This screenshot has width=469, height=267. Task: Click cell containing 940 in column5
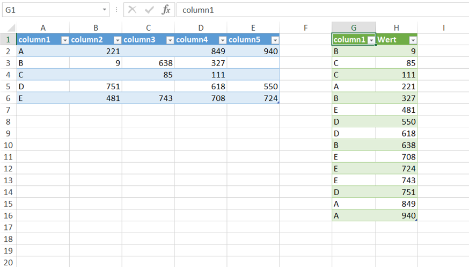253,51
